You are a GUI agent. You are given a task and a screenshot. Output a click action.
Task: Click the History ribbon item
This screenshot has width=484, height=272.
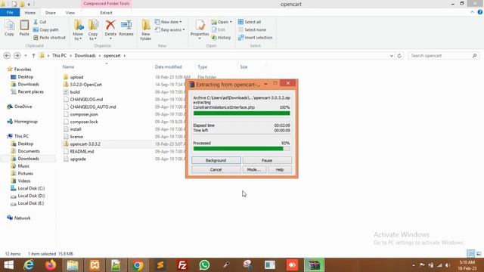(x=222, y=37)
